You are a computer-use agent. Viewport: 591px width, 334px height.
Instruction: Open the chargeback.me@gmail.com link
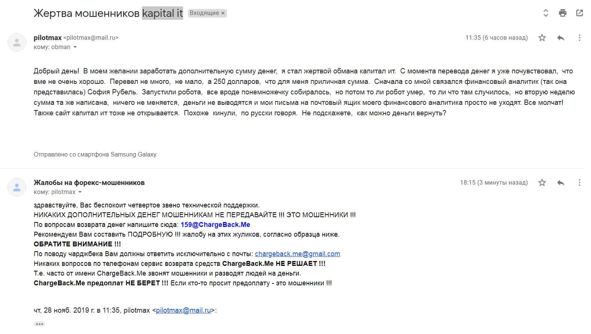(297, 253)
